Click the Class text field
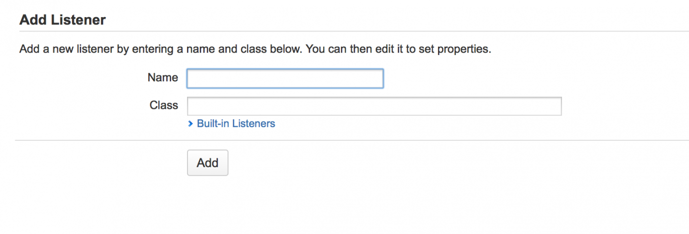689x234 pixels. click(374, 106)
